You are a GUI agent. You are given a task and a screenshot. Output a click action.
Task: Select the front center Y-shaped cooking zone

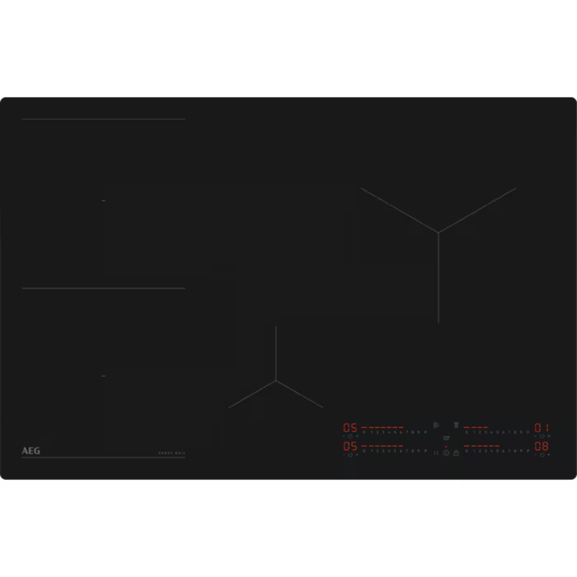point(276,381)
